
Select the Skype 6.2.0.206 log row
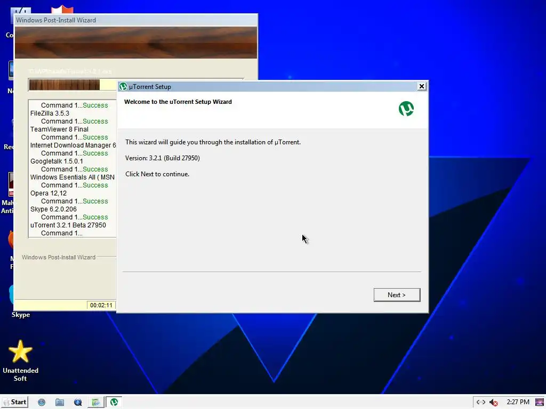tap(53, 209)
